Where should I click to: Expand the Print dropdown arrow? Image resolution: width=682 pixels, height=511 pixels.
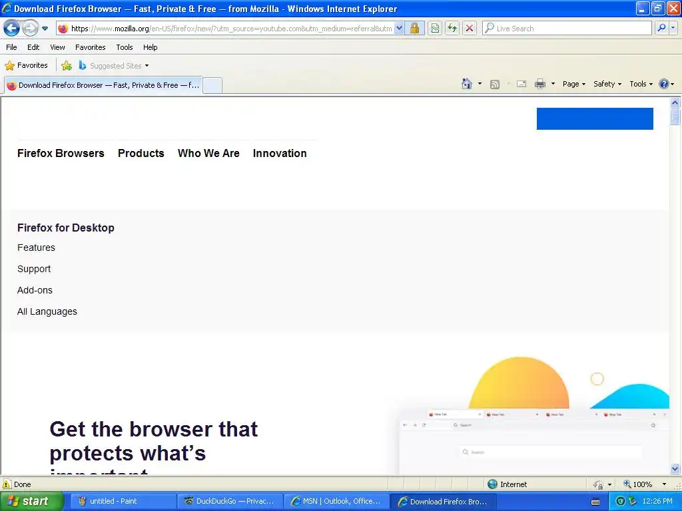click(x=553, y=84)
